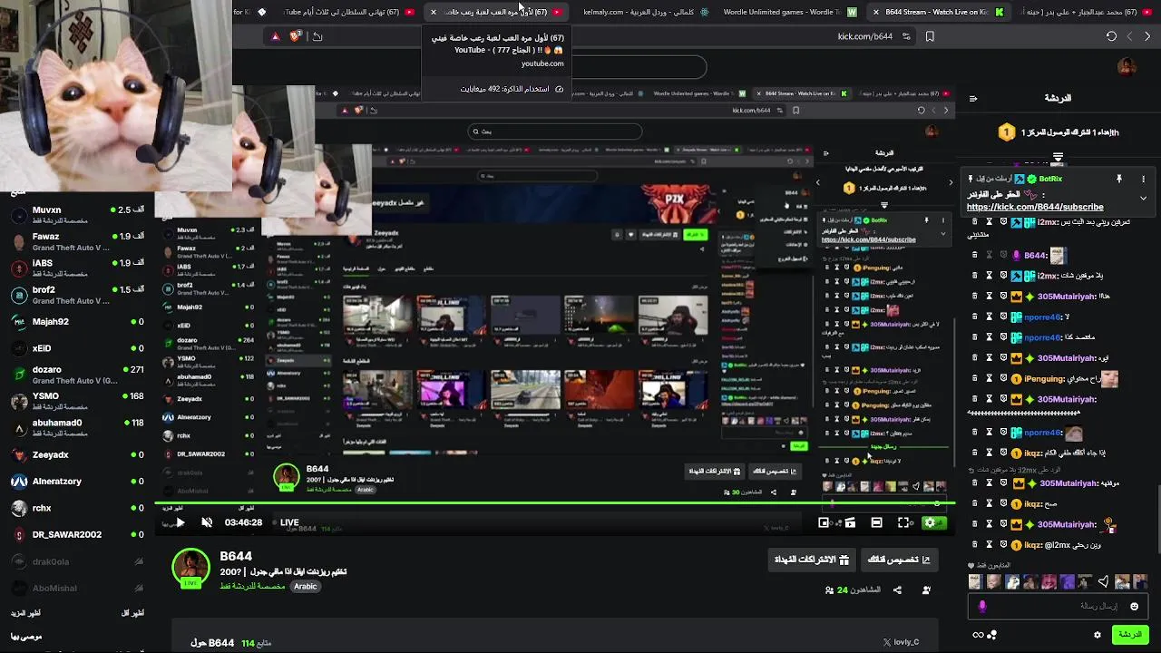The width and height of the screenshot is (1161, 653).
Task: Select the heart emote in emote row
Action: (x=1103, y=582)
